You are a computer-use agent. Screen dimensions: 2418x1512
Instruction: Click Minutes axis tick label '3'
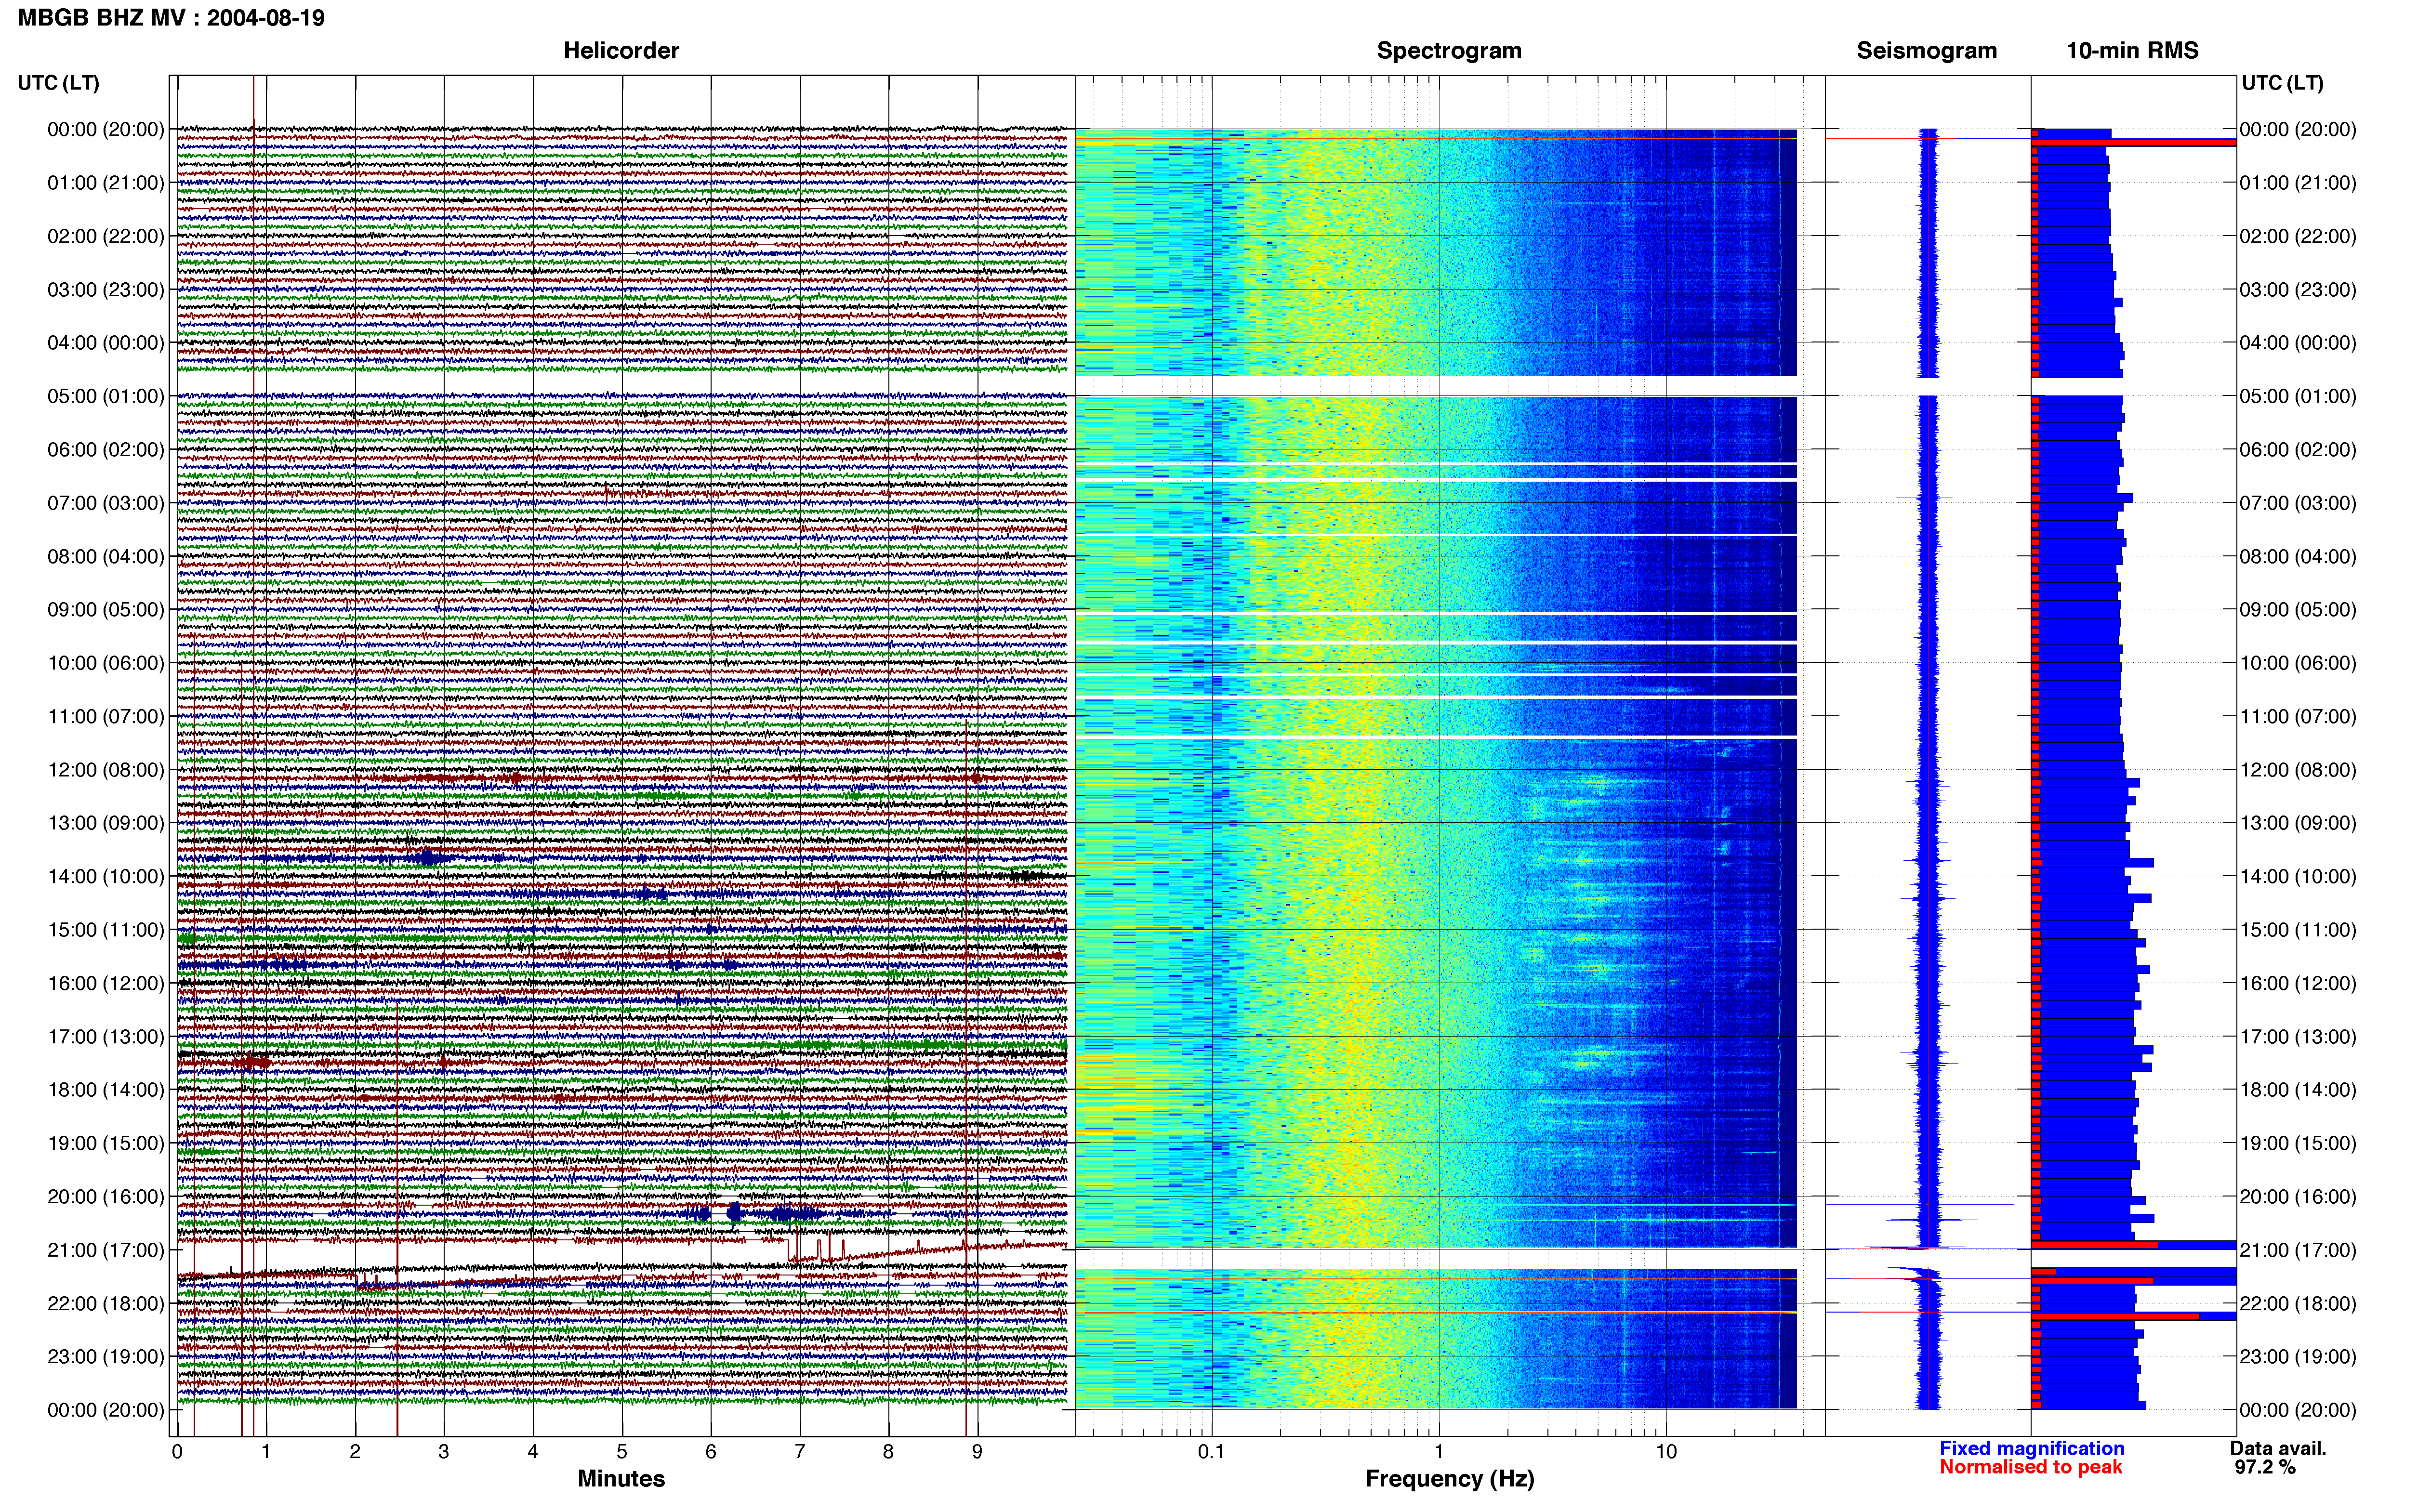[x=444, y=1452]
